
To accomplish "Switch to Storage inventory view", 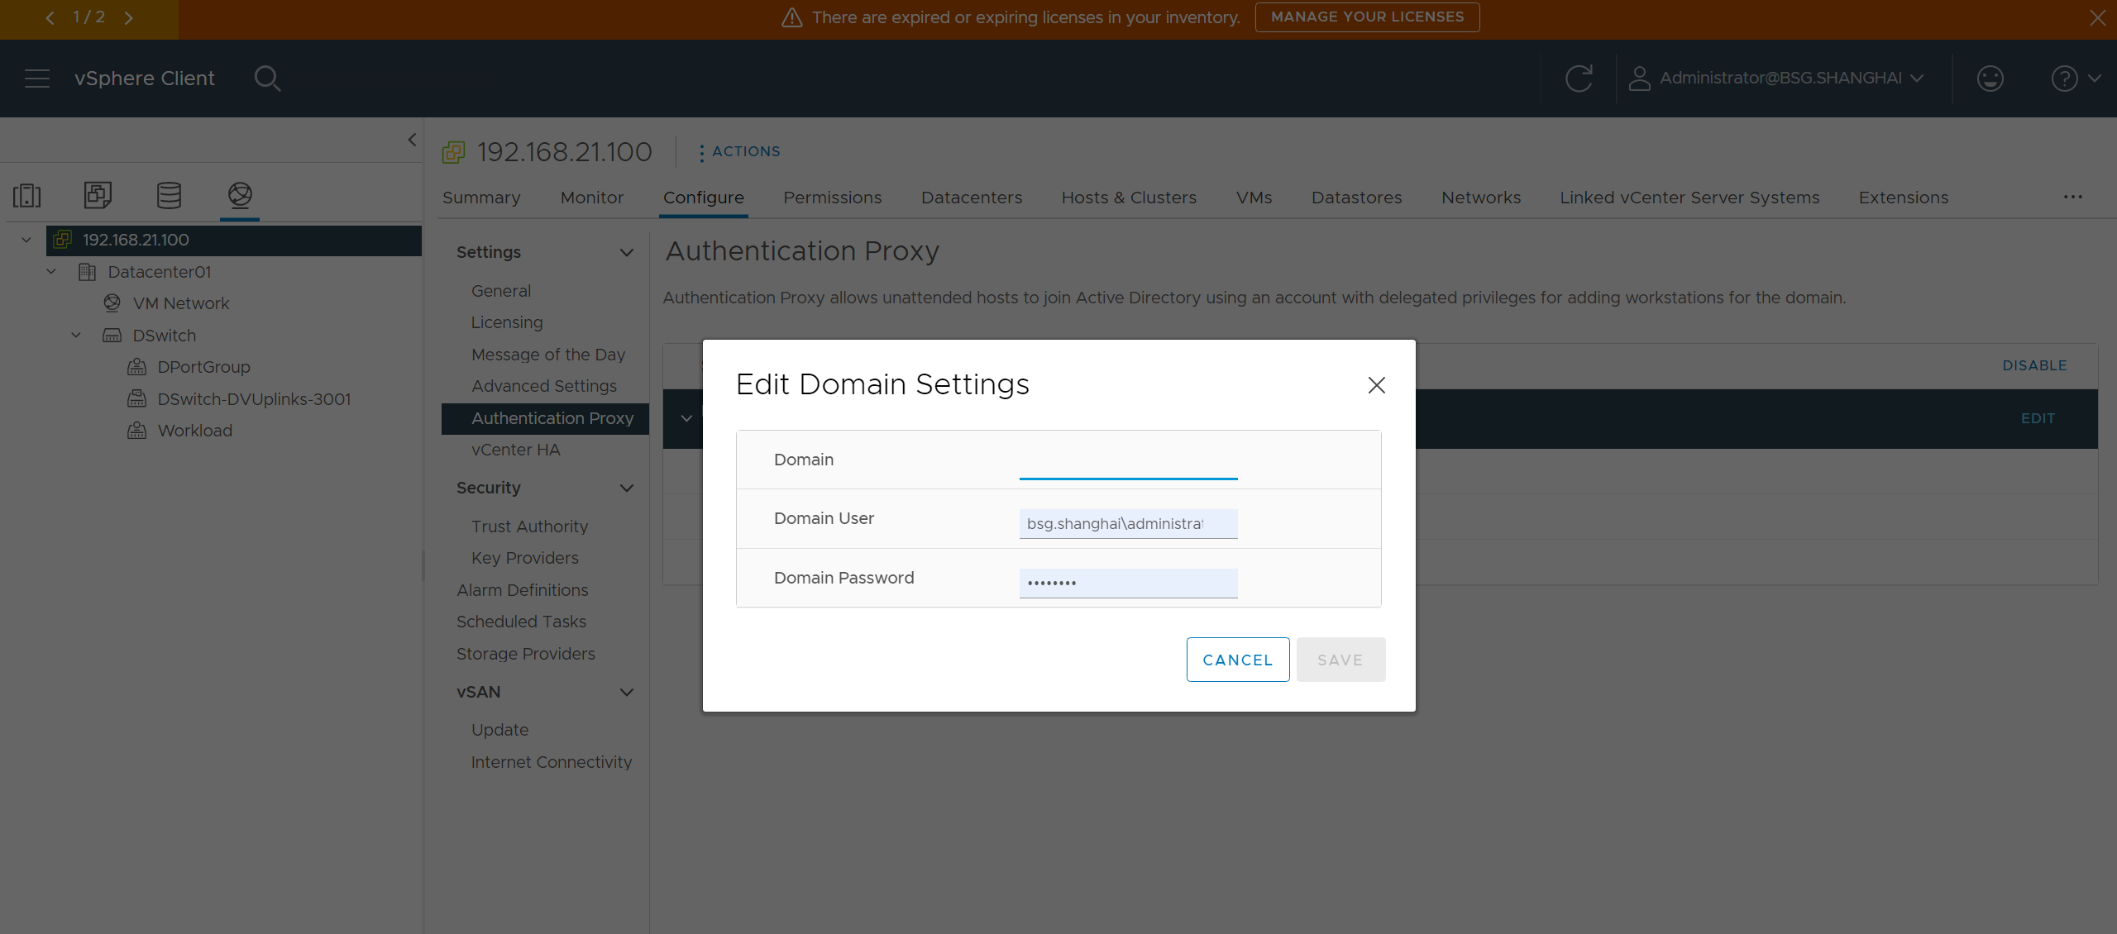I will 169,196.
